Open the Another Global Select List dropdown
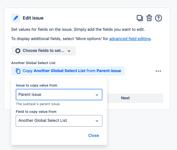The height and width of the screenshot is (150, 177). pyautogui.click(x=59, y=121)
